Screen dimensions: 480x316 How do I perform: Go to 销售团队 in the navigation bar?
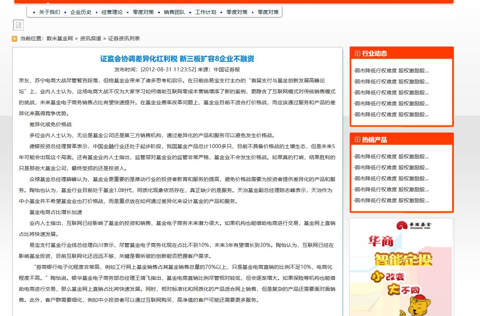[x=174, y=12]
